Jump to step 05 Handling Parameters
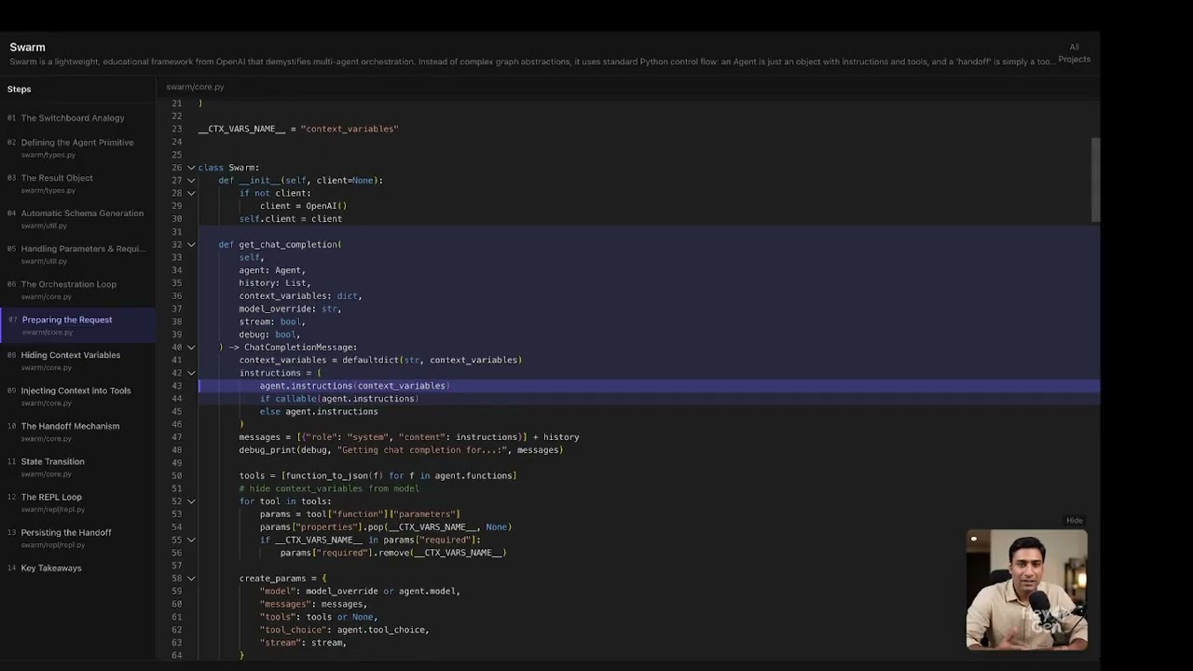Viewport: 1193px width, 671px height. pos(77,253)
